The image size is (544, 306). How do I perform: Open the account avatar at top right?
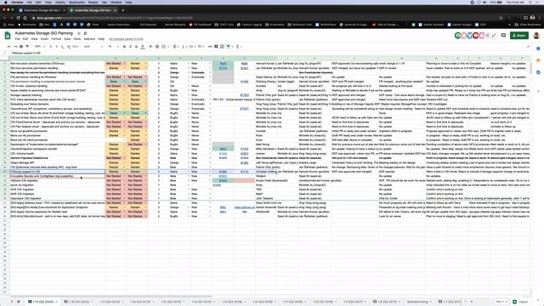click(x=536, y=36)
